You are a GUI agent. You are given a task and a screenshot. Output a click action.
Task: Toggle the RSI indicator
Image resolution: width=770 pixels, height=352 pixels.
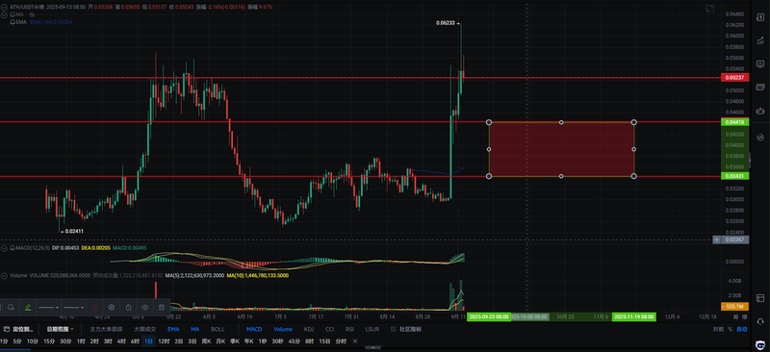click(349, 329)
